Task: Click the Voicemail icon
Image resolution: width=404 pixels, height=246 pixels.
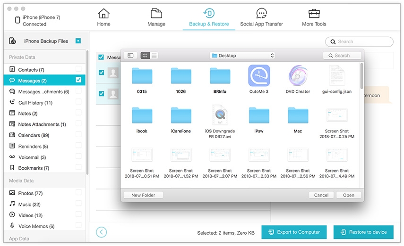Action: [x=12, y=157]
